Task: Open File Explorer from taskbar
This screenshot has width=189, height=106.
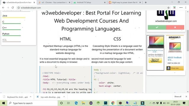Action: [x=83, y=103]
